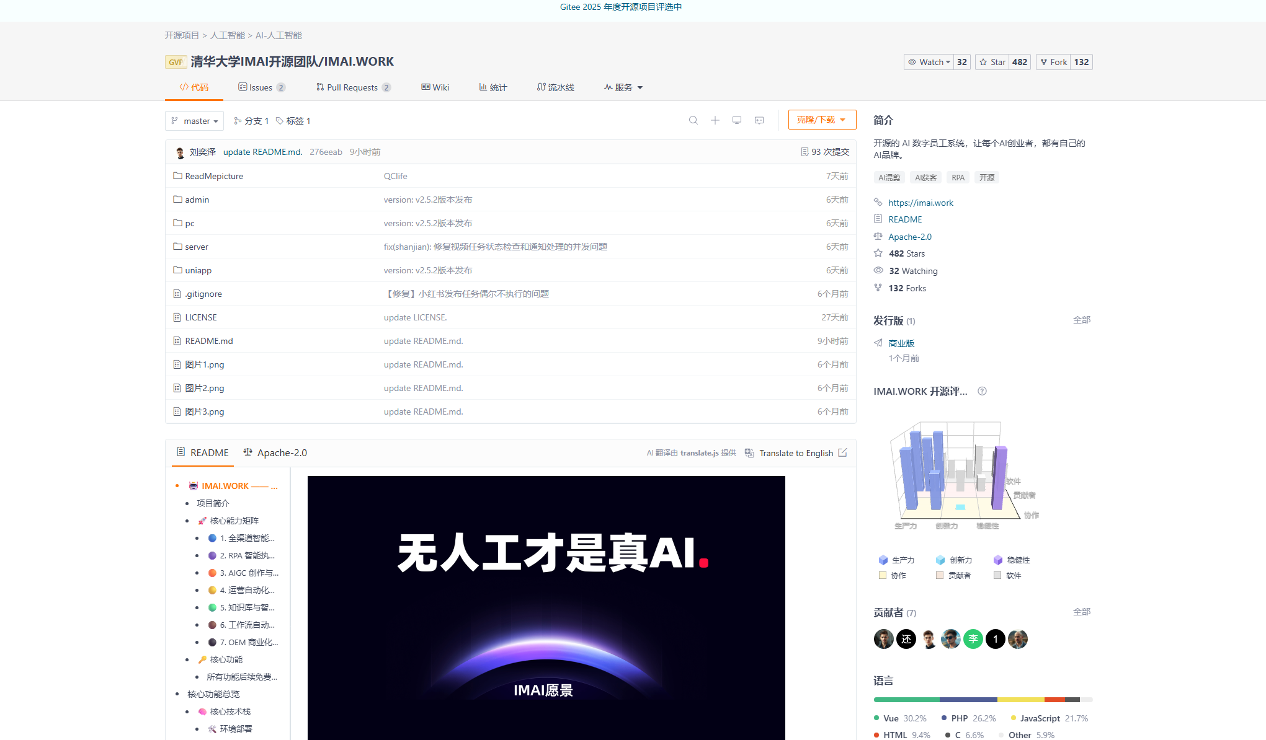Switch to the Issues tab

coord(261,87)
